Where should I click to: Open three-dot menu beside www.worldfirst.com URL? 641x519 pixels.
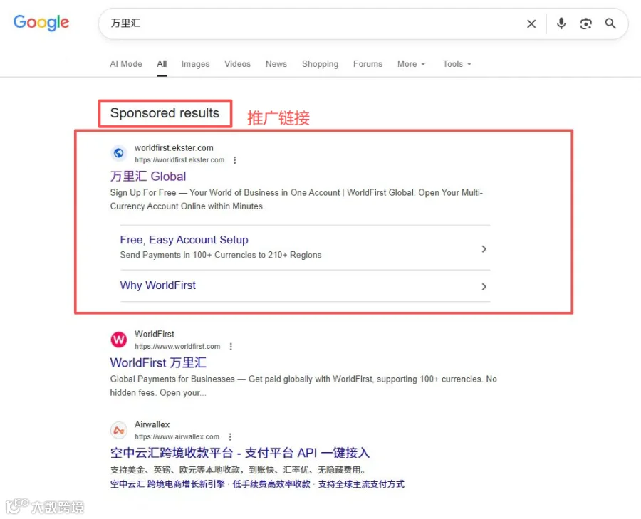click(x=231, y=347)
